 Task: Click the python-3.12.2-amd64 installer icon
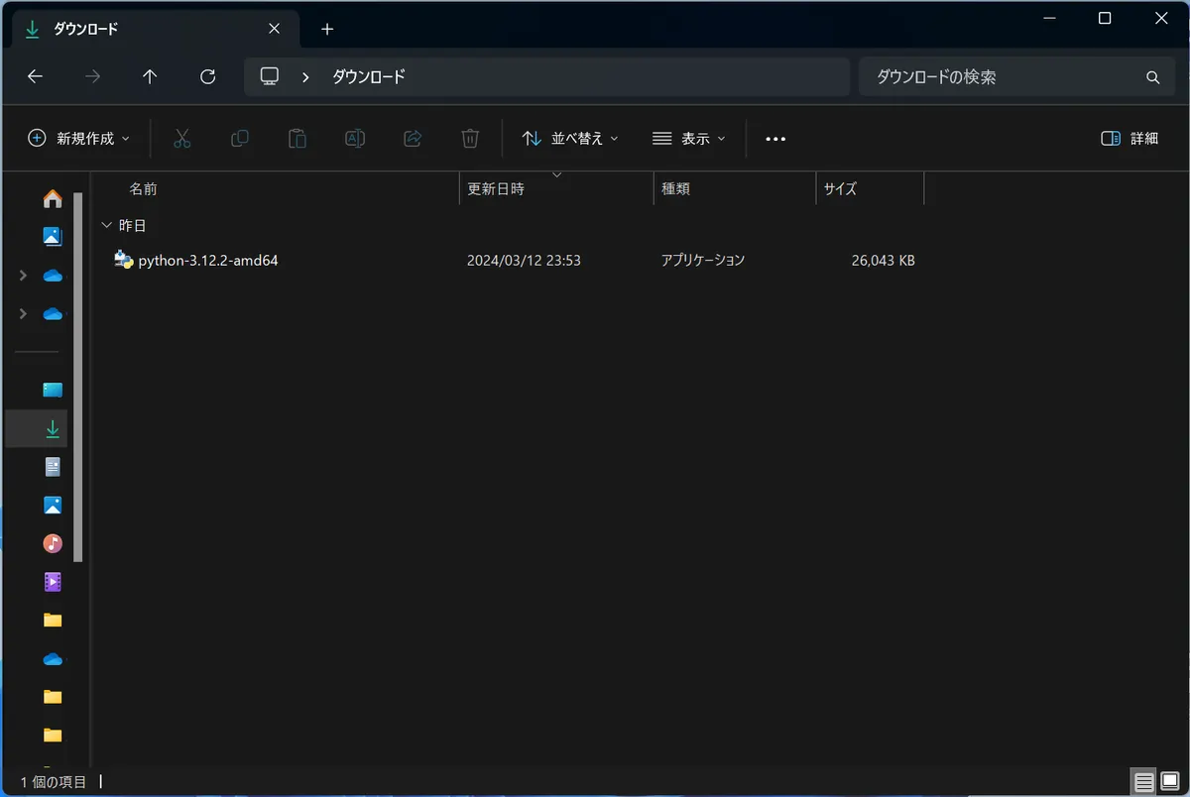click(x=124, y=260)
